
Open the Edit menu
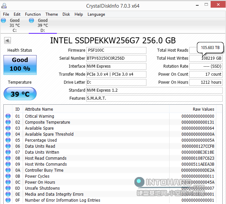17,14
